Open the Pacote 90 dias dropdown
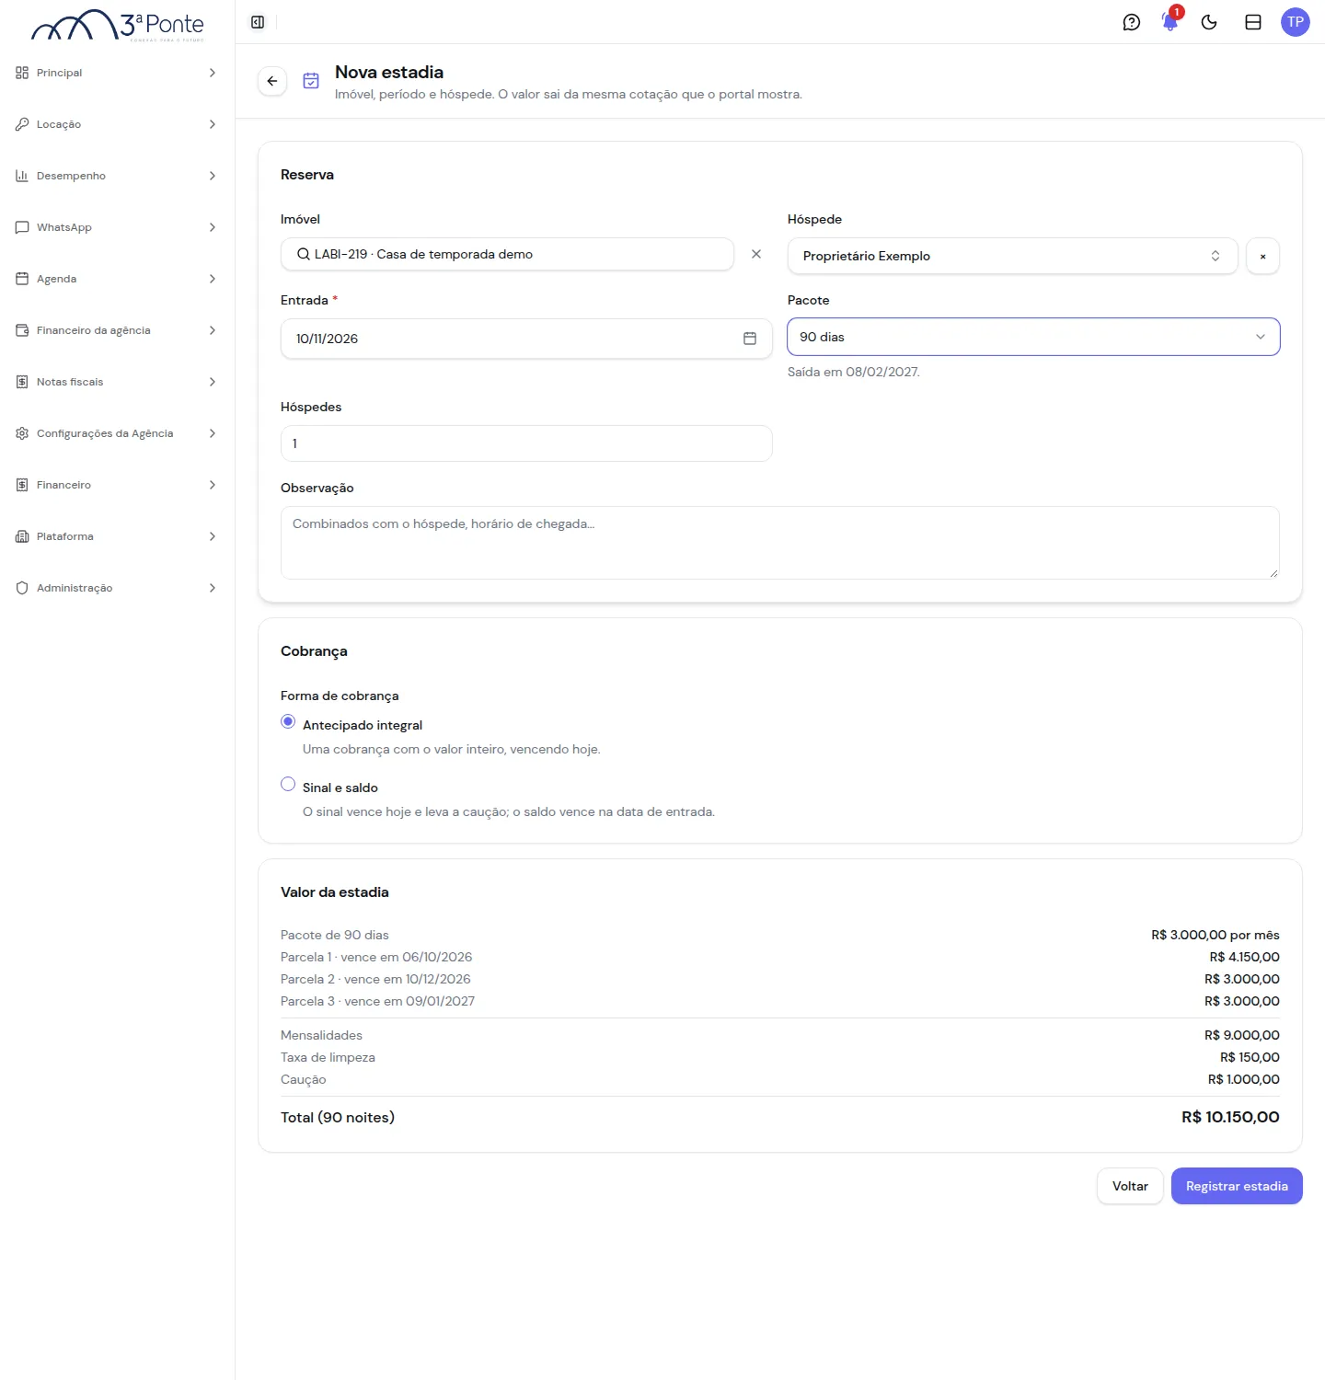1325x1380 pixels. 1033,337
